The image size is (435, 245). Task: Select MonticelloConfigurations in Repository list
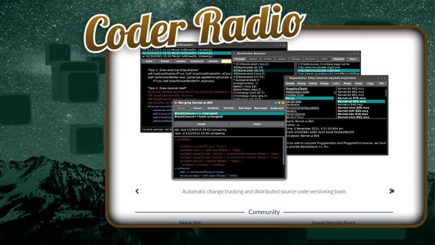(x=302, y=108)
